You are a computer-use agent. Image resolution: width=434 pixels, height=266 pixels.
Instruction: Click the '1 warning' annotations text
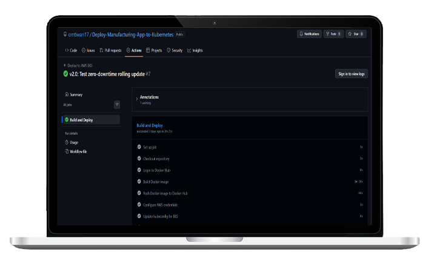pos(145,103)
